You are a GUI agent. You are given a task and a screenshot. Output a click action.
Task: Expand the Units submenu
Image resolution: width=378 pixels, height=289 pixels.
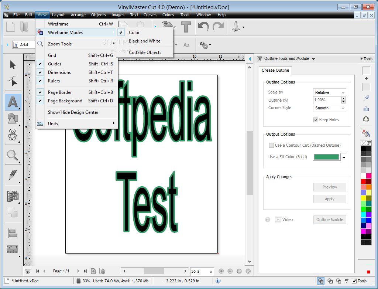click(x=77, y=123)
